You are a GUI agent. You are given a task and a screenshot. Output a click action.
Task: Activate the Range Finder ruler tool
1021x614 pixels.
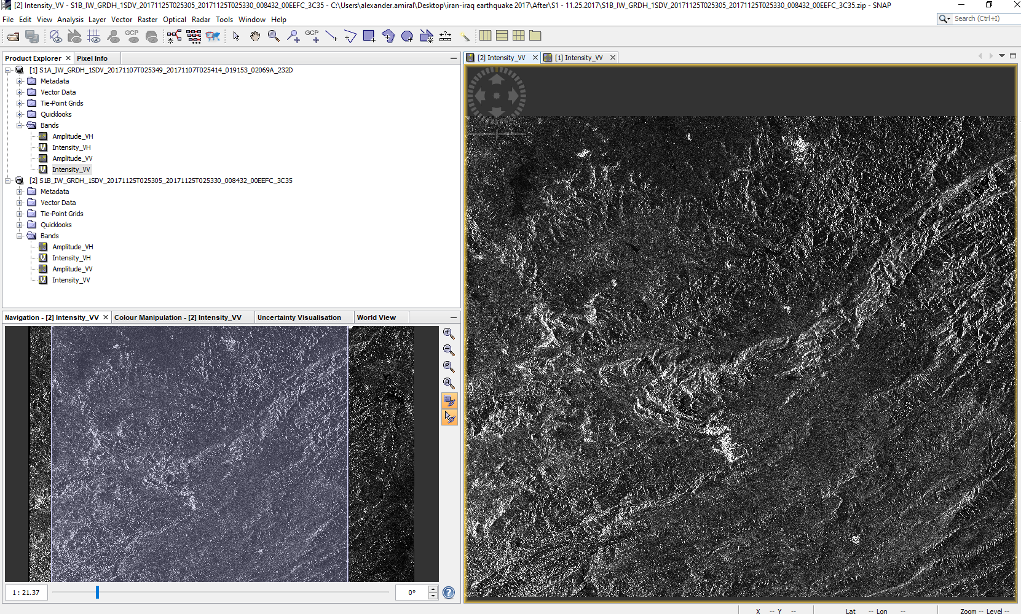pos(446,37)
